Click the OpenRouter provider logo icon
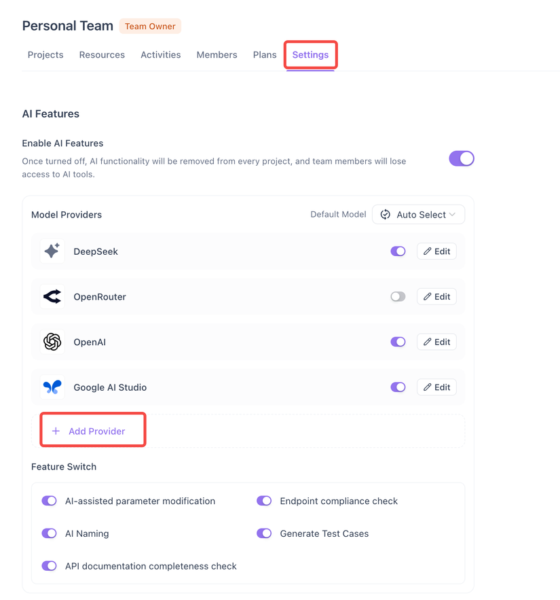This screenshot has height=600, width=560. pyautogui.click(x=52, y=297)
